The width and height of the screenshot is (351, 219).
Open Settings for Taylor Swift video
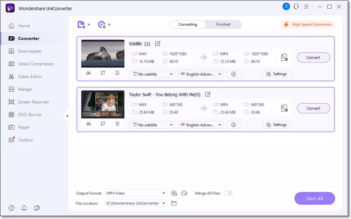[277, 125]
